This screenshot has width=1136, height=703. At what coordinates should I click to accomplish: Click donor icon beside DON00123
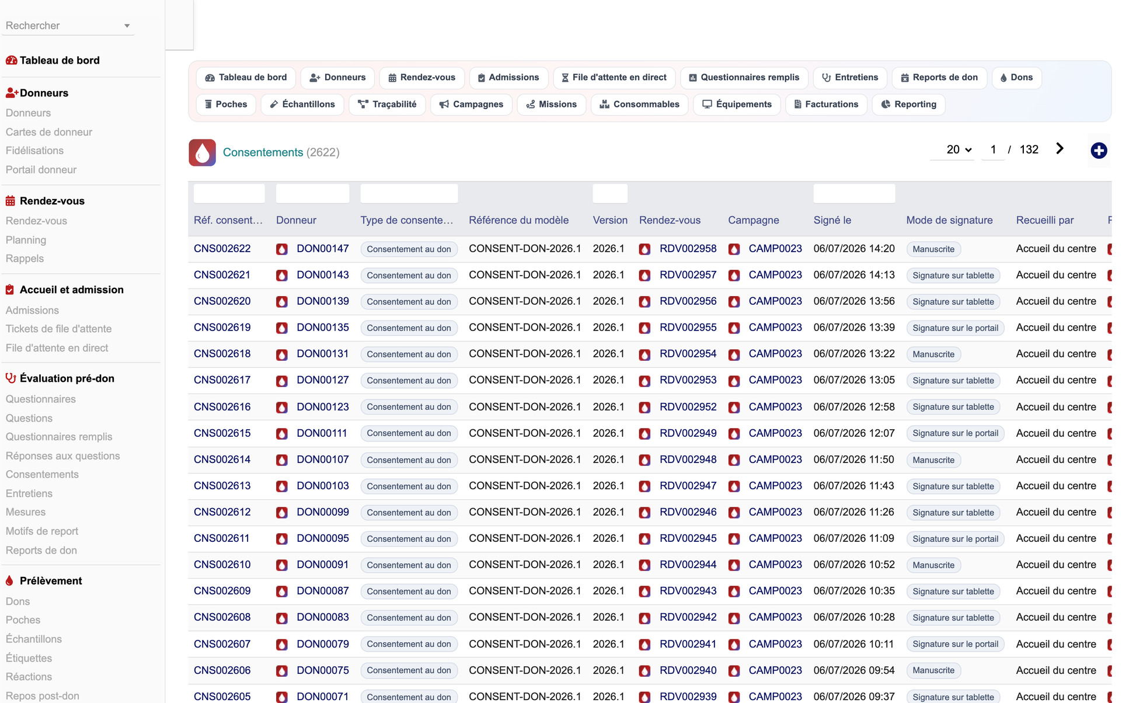(282, 407)
